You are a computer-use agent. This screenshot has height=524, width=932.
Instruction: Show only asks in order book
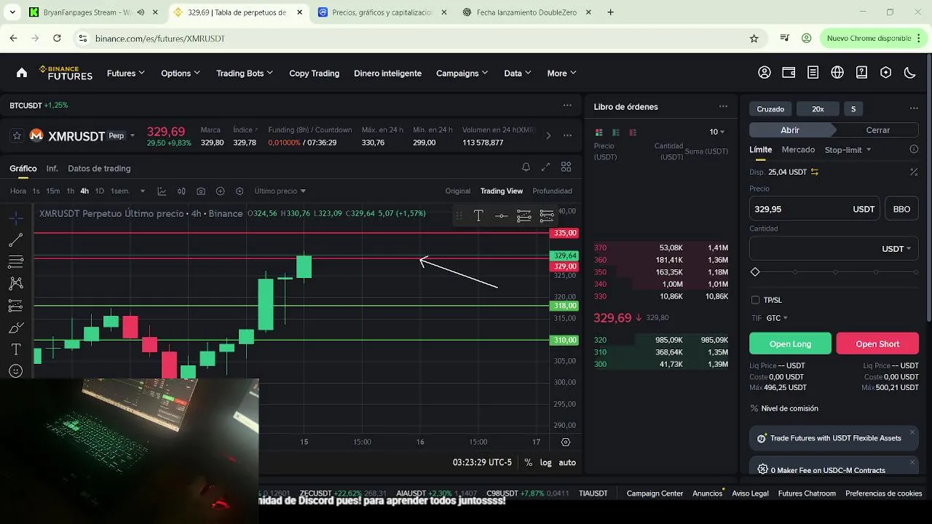pos(633,132)
